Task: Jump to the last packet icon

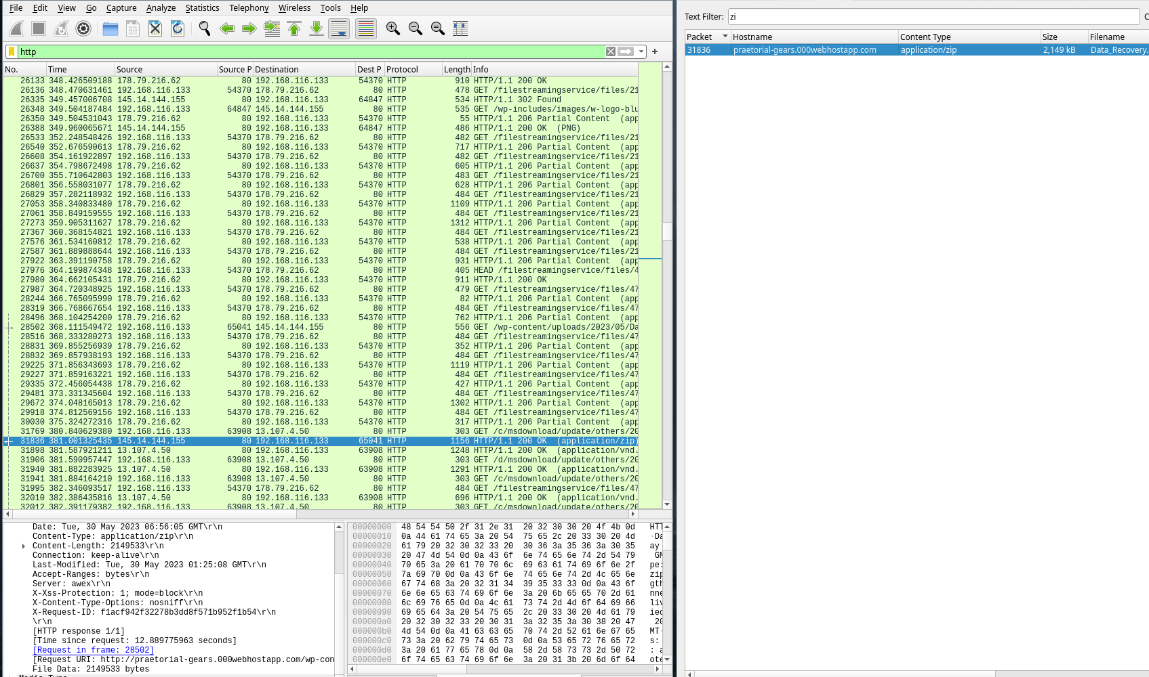Action: click(x=317, y=28)
